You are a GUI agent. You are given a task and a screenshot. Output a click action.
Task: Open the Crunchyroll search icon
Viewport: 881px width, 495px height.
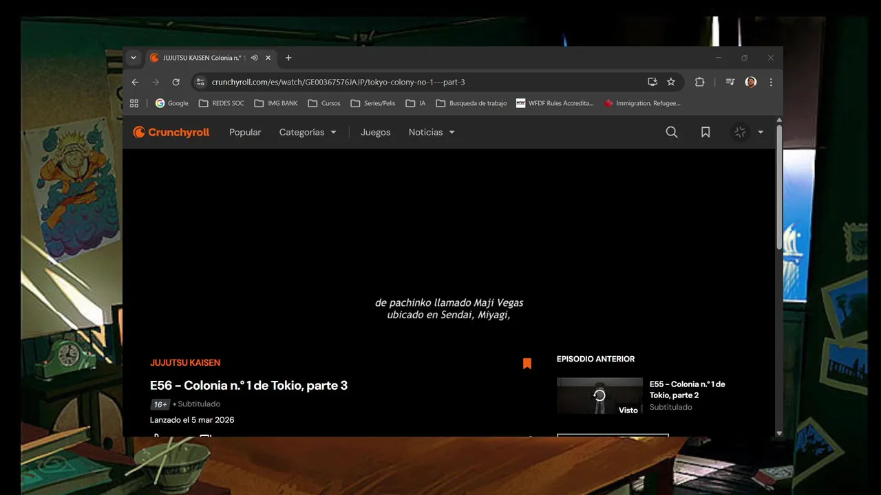point(672,132)
